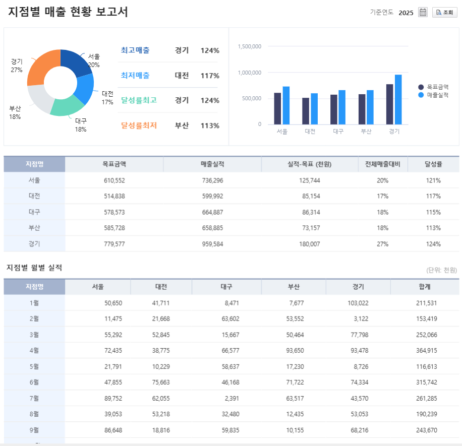Click the 2025 year input field
462x446 pixels.
(406, 13)
